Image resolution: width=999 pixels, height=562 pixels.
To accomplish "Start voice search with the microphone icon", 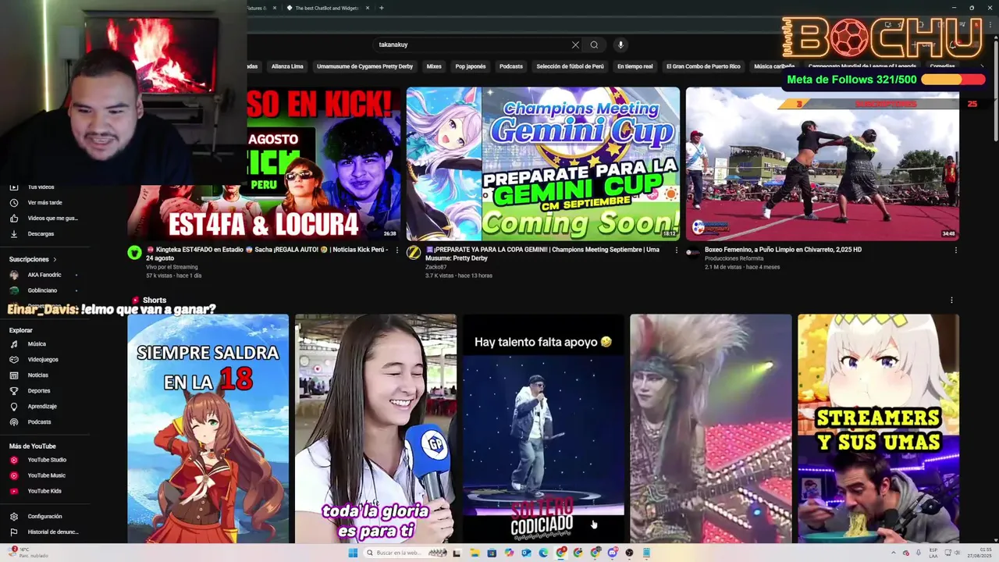I will 621,44.
